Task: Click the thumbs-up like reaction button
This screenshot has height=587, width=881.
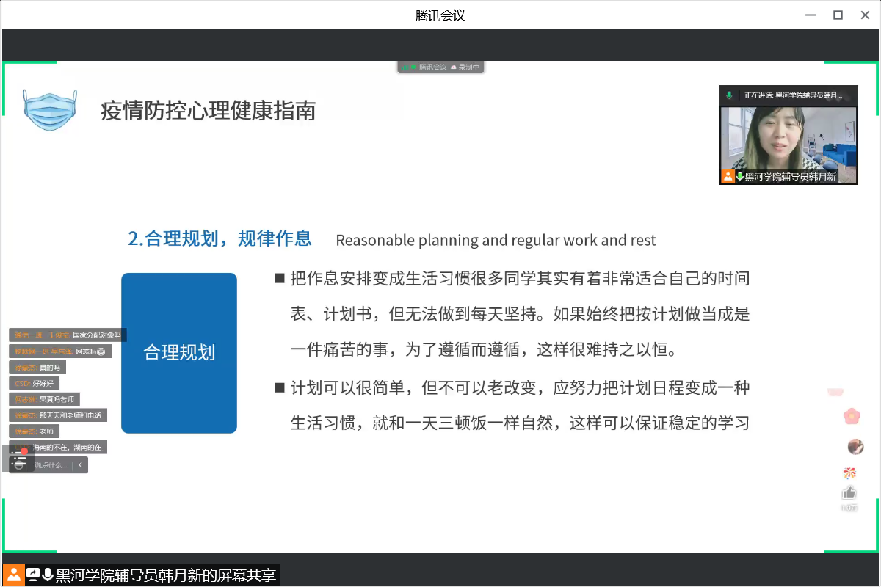Action: [849, 493]
